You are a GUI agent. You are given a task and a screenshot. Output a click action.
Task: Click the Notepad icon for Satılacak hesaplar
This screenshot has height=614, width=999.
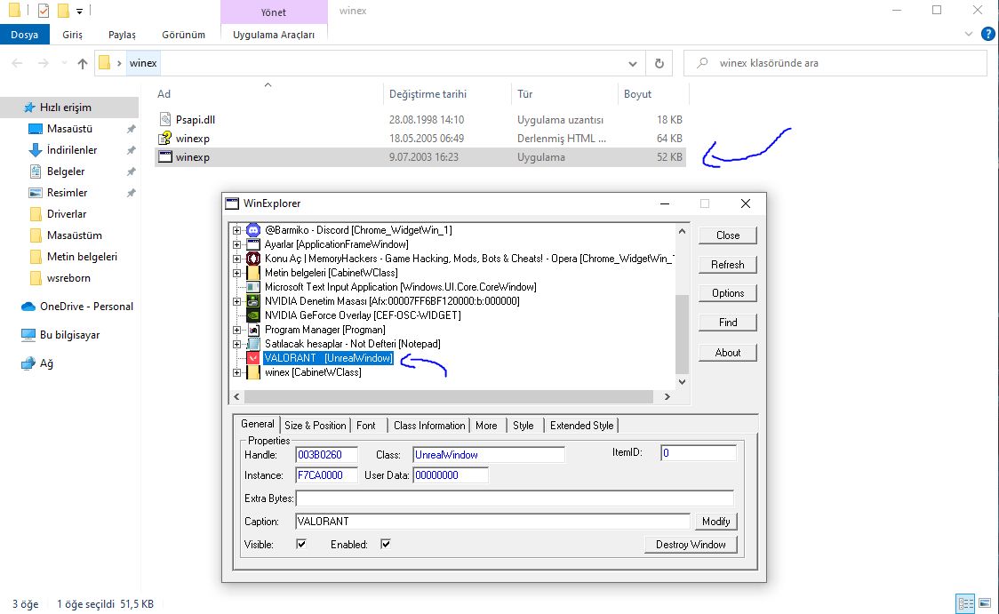(253, 344)
